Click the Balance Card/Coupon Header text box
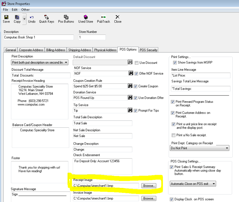 tap(40, 138)
